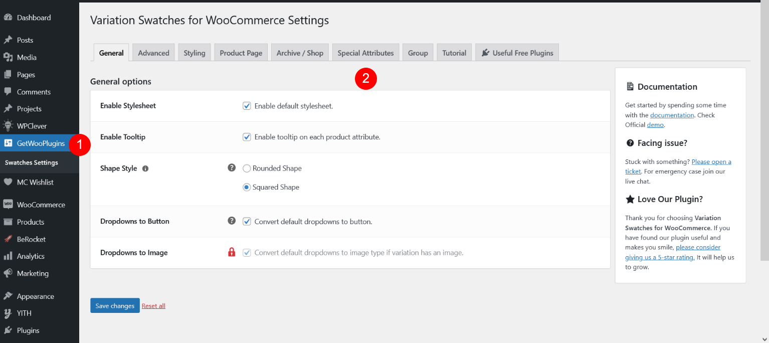The image size is (769, 343).
Task: Click the 5-star rating link
Action: coord(673,252)
